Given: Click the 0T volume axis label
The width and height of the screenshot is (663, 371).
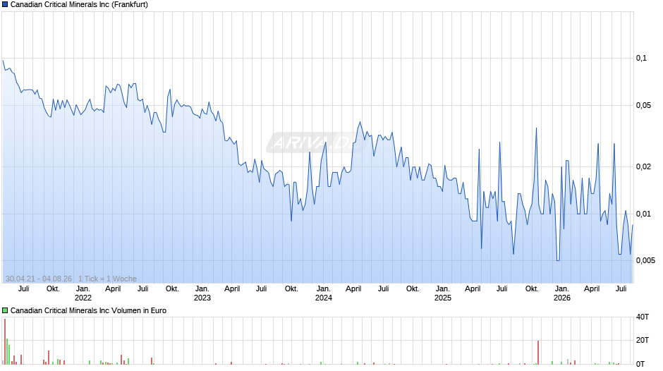Looking at the screenshot, I should pyautogui.click(x=640, y=364).
